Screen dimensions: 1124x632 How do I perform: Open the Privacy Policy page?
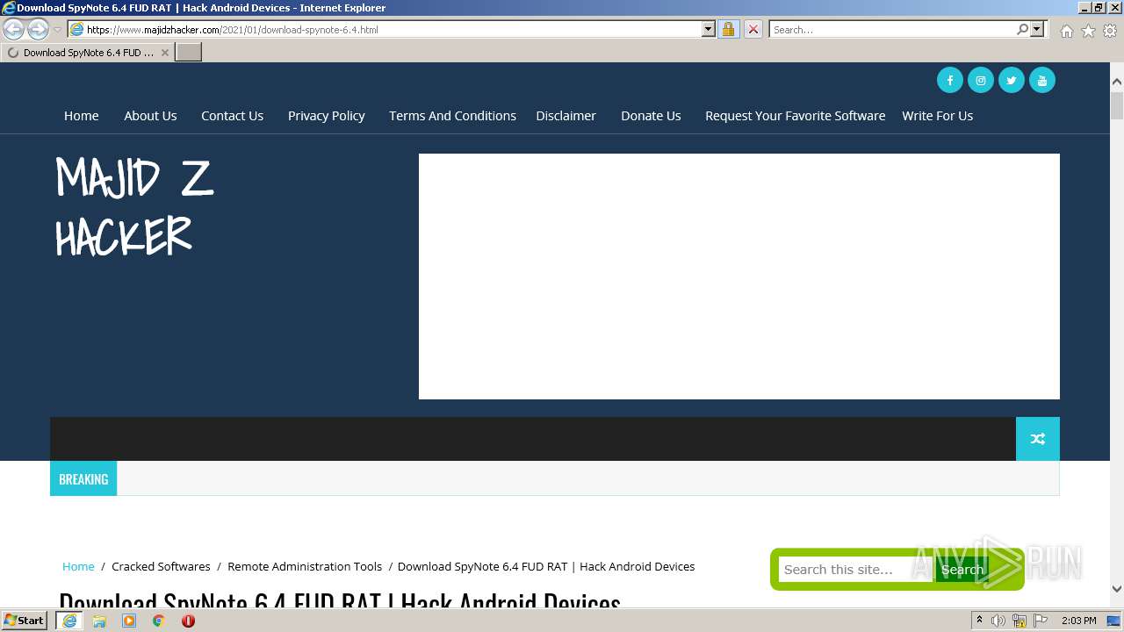tap(326, 116)
